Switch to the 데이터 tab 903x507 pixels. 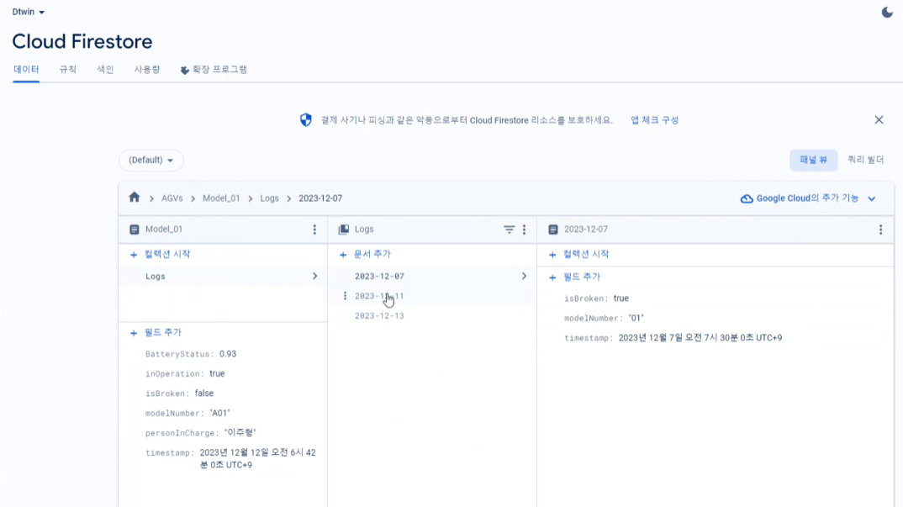(x=26, y=69)
